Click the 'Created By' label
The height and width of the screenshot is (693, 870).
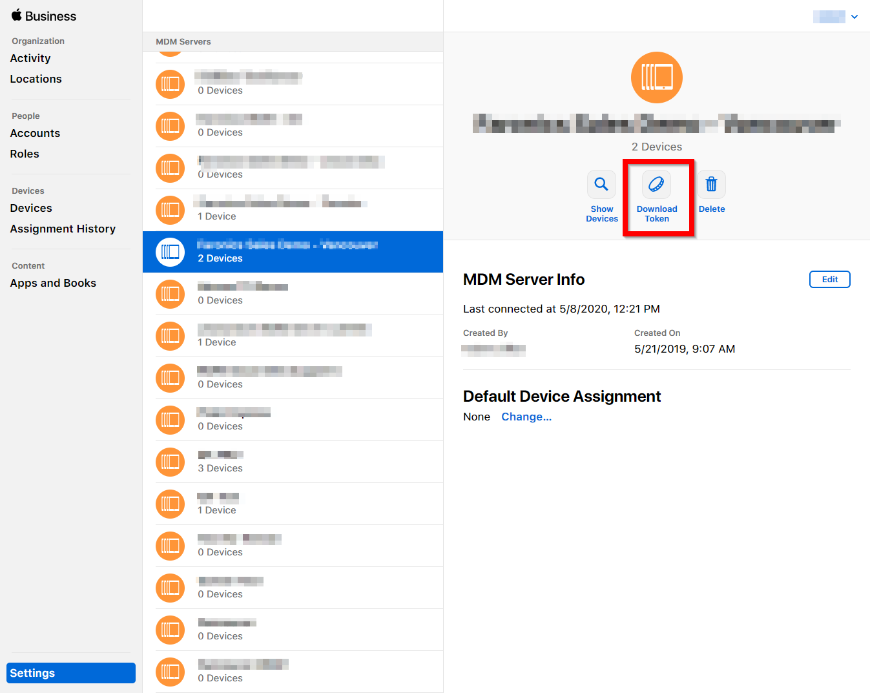tap(486, 333)
